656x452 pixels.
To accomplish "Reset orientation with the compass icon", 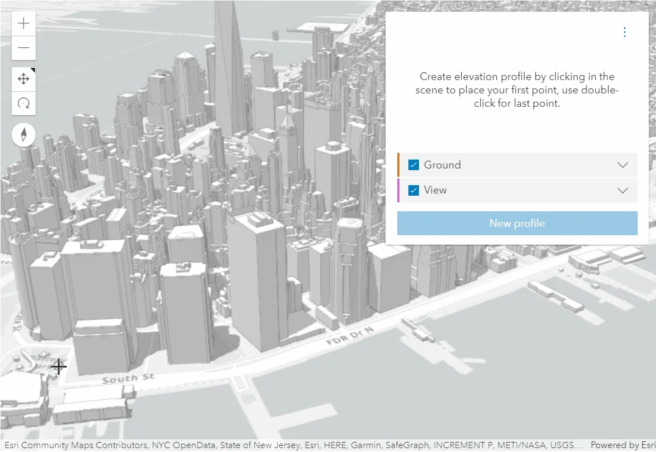I will click(24, 135).
